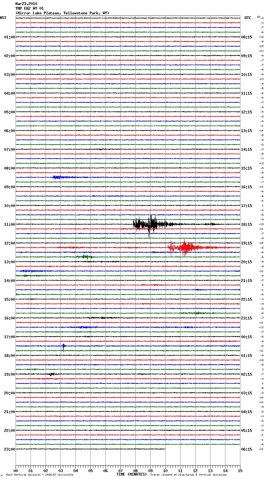Click the end of the unfinished 23:00 trace
The image size is (265, 479).
click(x=165, y=449)
